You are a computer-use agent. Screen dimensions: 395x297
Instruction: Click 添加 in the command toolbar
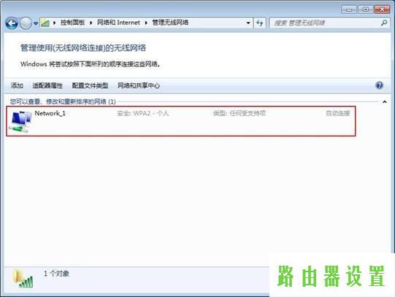pos(17,85)
